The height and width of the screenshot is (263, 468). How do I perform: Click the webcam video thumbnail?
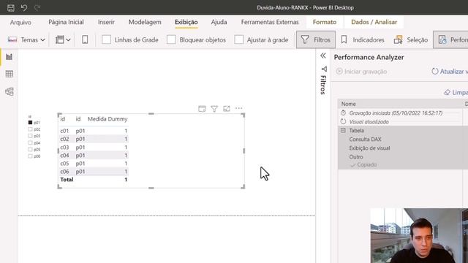(419, 235)
